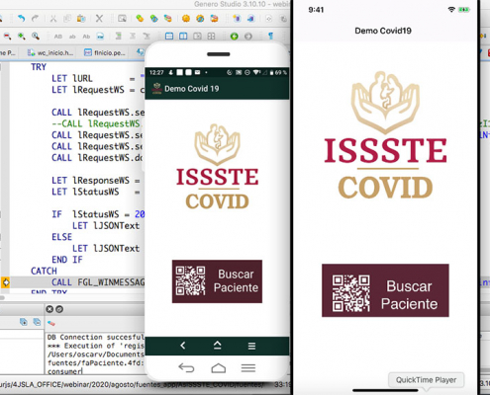This screenshot has height=395, width=490.
Task: Click the grey Redo arrow icon
Action: click(x=36, y=19)
